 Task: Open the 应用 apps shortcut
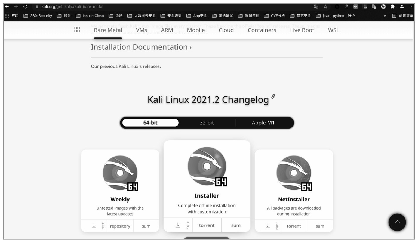pos(12,16)
